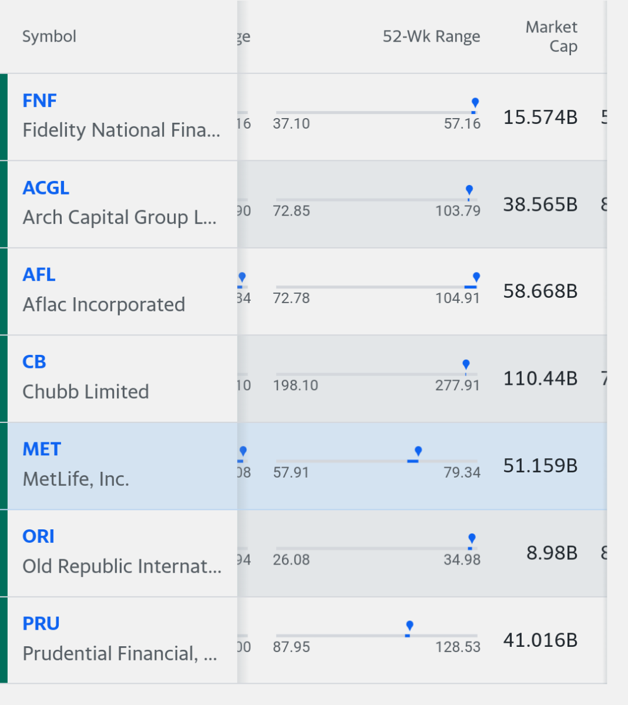Click Chubb market cap 110.44B cell
This screenshot has height=705, width=628.
[540, 378]
